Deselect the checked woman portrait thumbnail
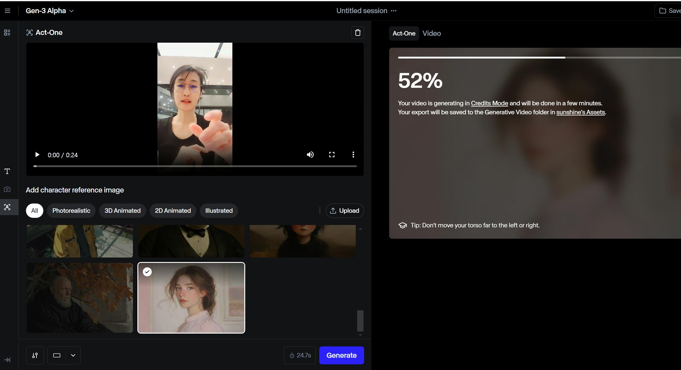Viewport: 681px width, 370px height. (x=191, y=298)
